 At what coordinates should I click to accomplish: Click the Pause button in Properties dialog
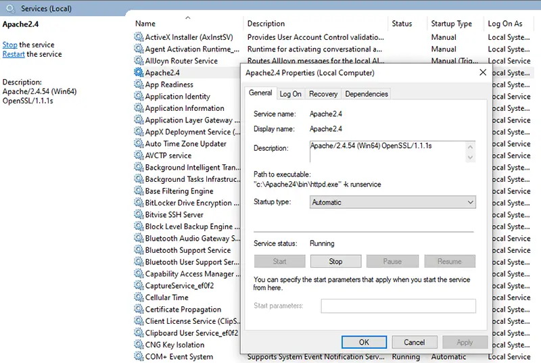point(392,262)
